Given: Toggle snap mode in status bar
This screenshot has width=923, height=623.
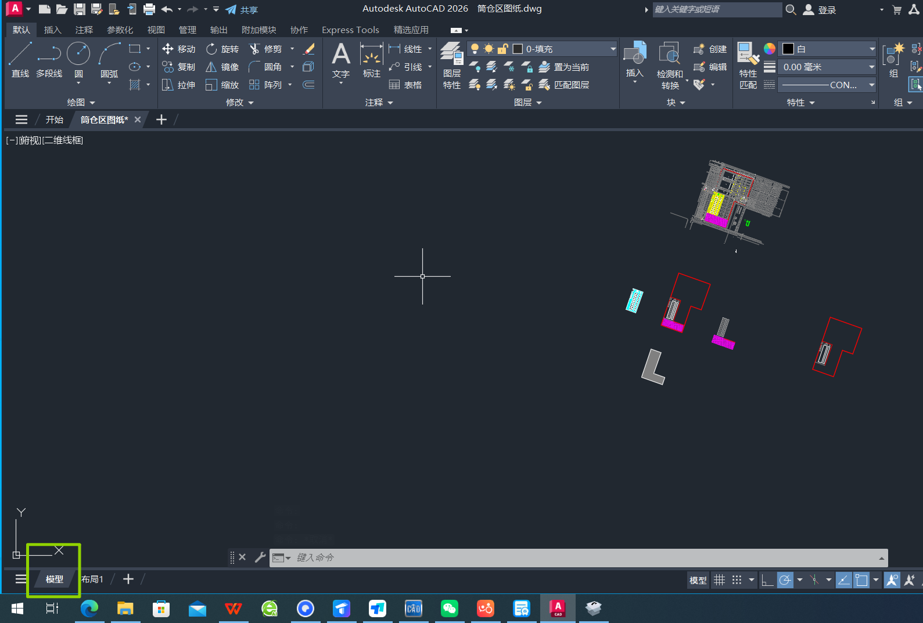Looking at the screenshot, I should click(737, 580).
